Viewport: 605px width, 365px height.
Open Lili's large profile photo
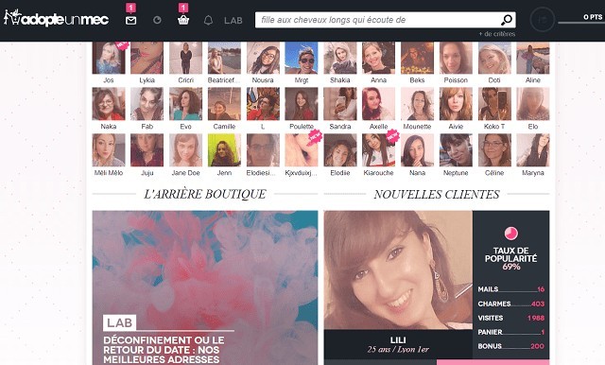pos(398,269)
